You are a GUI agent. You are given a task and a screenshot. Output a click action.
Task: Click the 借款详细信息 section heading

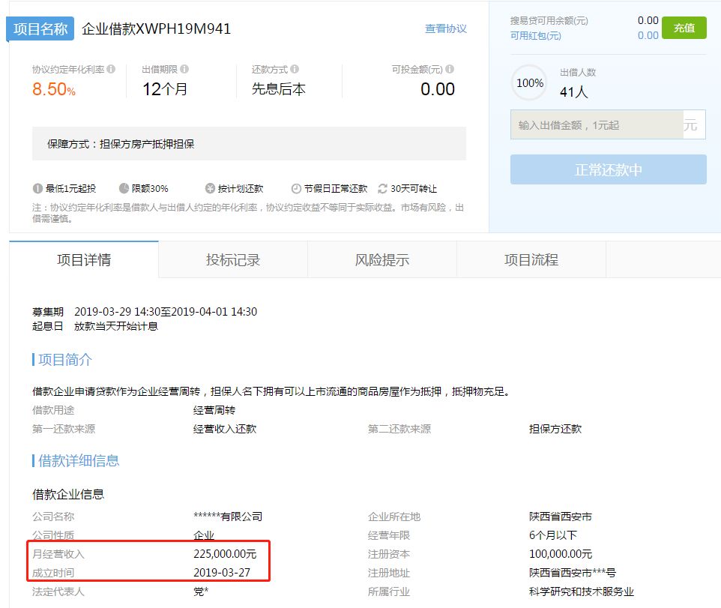point(79,460)
